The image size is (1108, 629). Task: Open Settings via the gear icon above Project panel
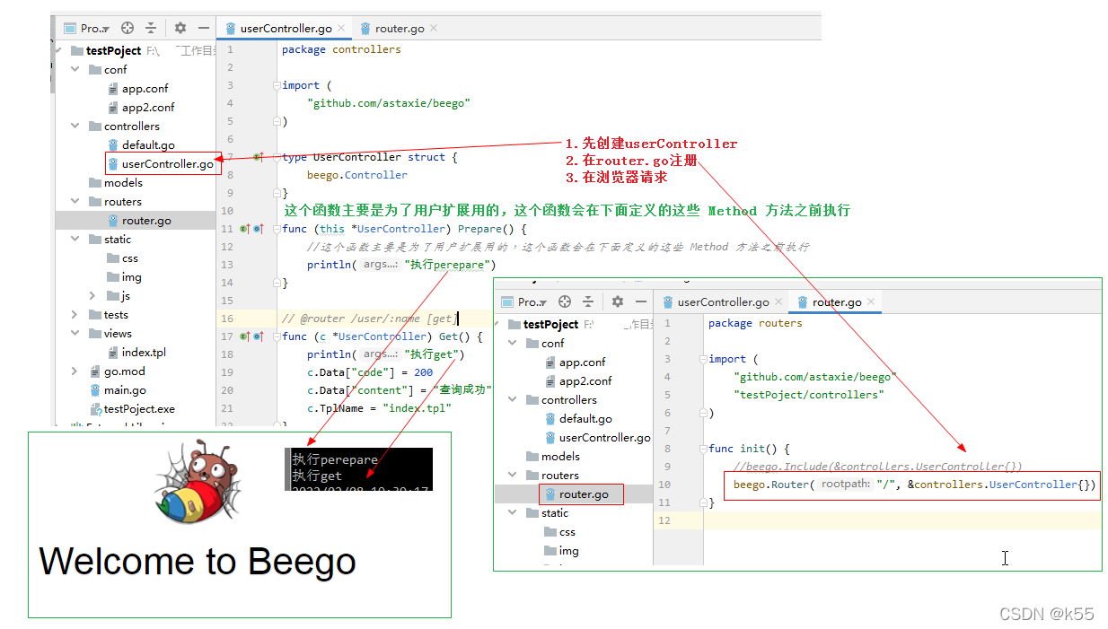click(178, 28)
